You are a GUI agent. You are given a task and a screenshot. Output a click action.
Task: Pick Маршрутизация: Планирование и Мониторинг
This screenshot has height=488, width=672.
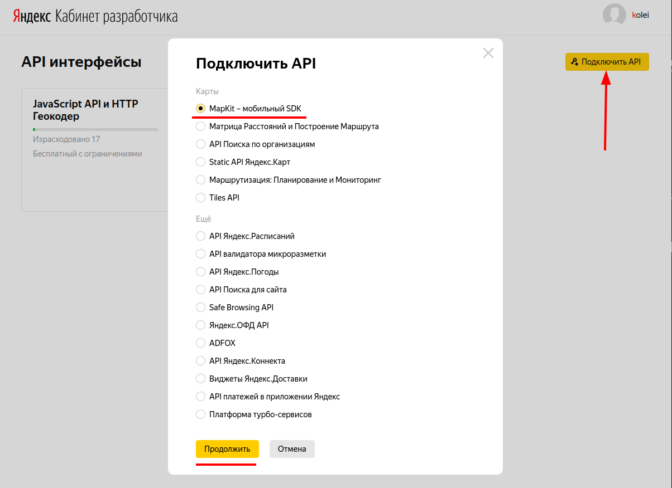pyautogui.click(x=201, y=180)
